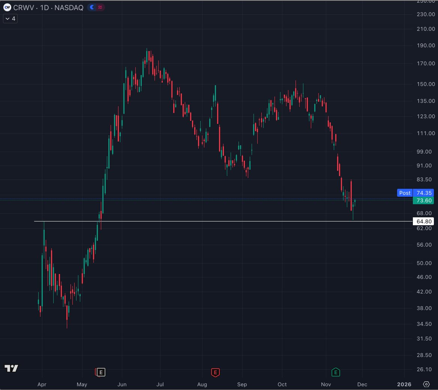Click the 64.80 horizontal line price label

click(423, 221)
